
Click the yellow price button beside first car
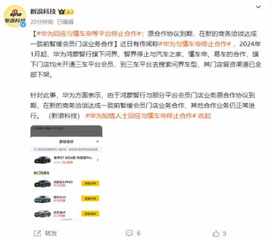tap(91, 183)
